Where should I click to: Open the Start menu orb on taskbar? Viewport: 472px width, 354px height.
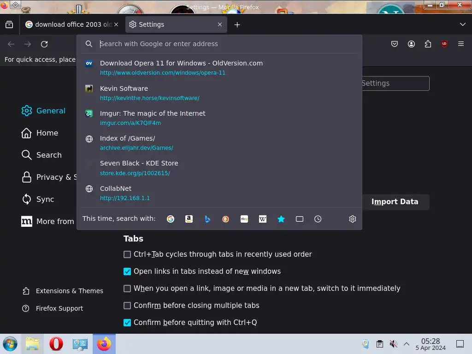[x=10, y=344]
